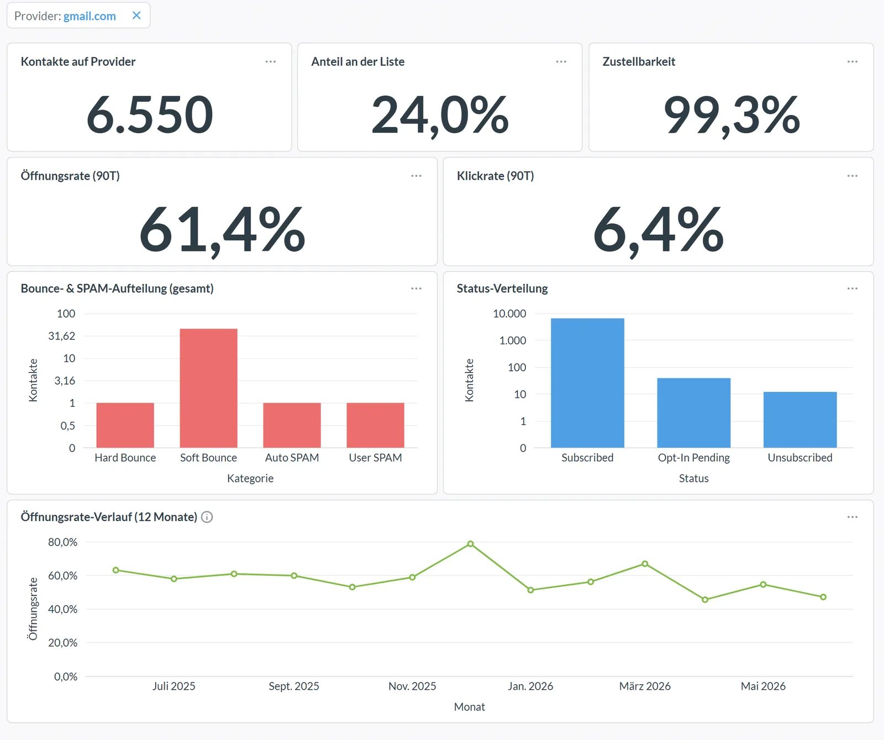The width and height of the screenshot is (884, 740).
Task: Click the Unsubscribed axis label
Action: click(x=800, y=458)
